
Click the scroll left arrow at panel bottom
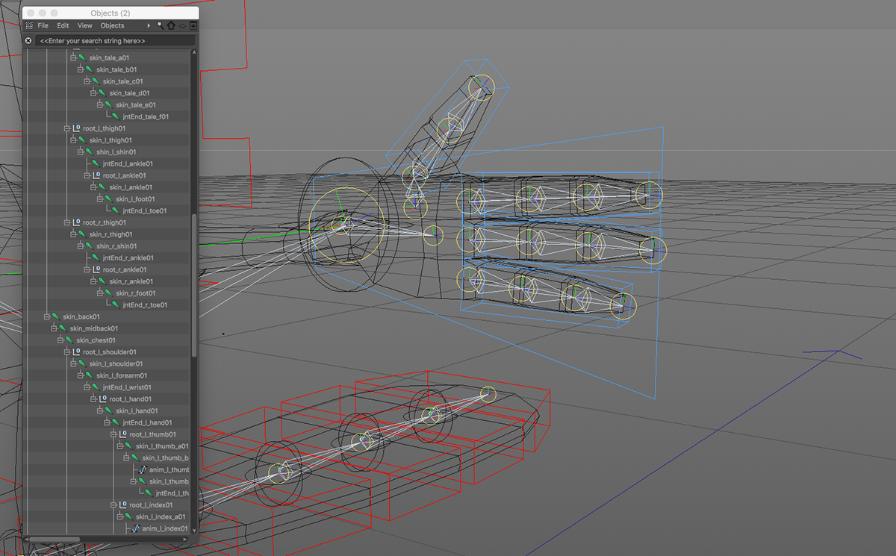point(27,539)
